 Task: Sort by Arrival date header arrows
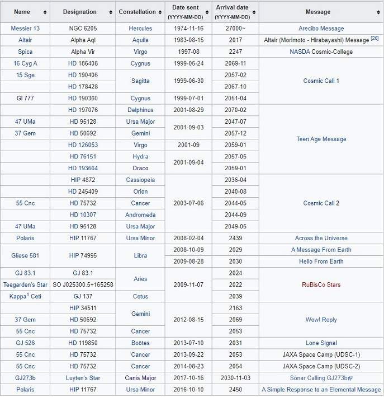pos(253,12)
